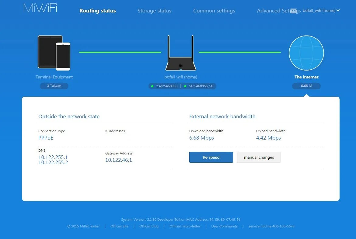
Task: Select the Internet globe icon
Action: [x=306, y=53]
